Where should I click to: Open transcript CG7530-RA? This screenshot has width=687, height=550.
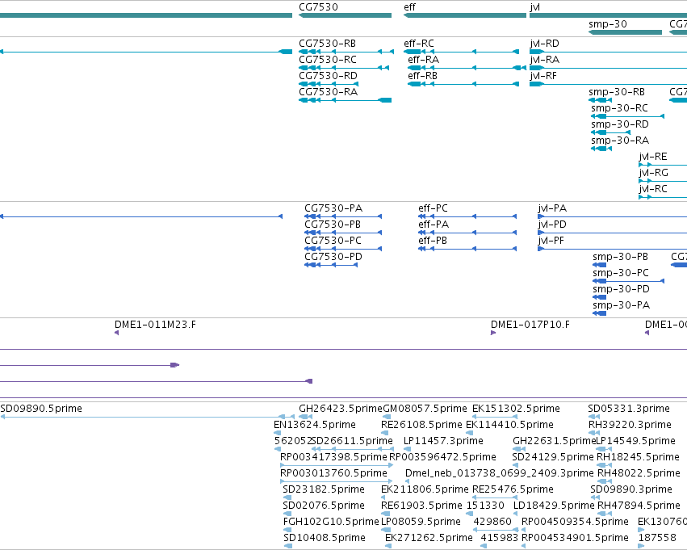329,92
